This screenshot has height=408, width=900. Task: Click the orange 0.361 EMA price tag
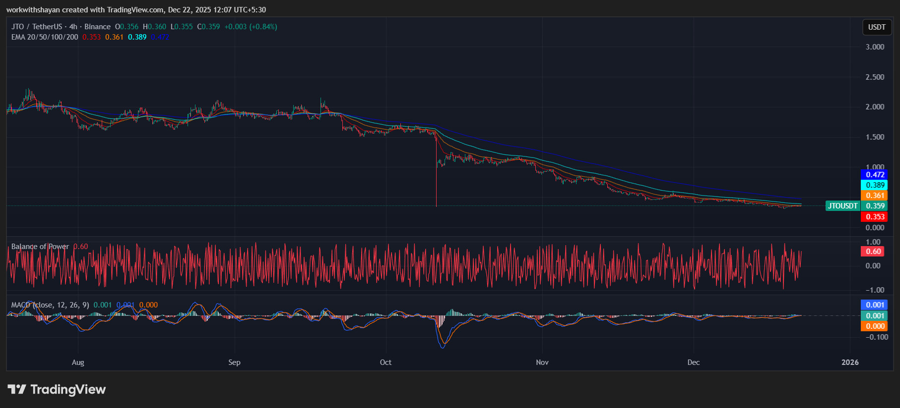click(875, 196)
